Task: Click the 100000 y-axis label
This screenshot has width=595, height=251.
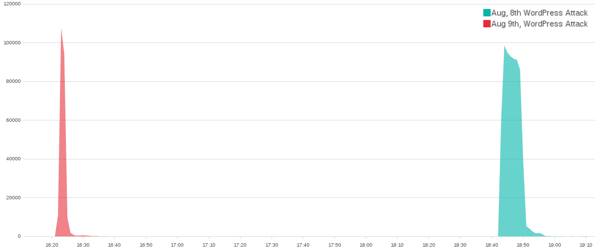Action: point(13,43)
